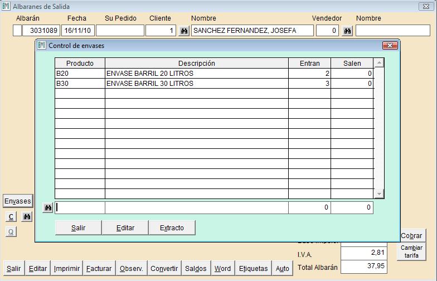Click the Facturar button in bottom toolbar
This screenshot has height=281, width=437.
pos(99,268)
